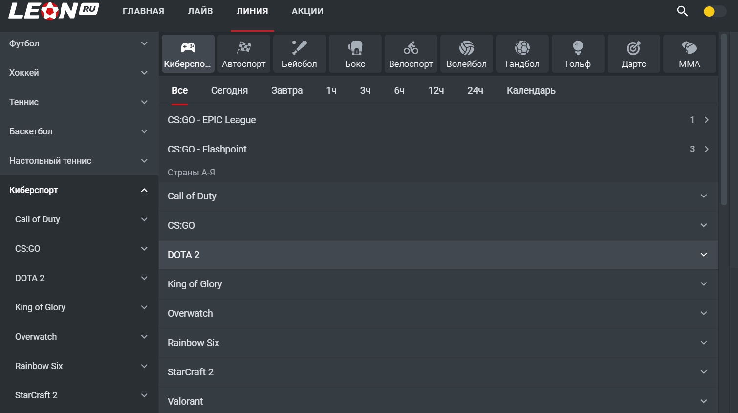Pick the Бокс glove icon

click(x=355, y=48)
